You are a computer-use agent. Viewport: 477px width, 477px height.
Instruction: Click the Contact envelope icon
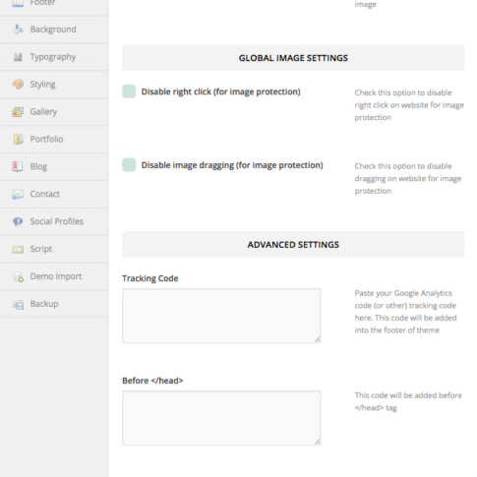pos(18,194)
